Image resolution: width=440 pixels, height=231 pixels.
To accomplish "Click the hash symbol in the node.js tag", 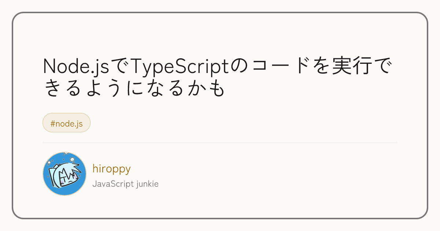I will tap(52, 123).
